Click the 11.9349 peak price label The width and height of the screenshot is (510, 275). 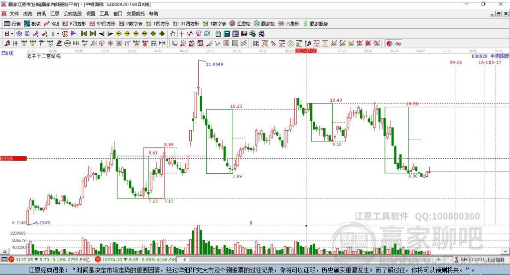(x=214, y=64)
